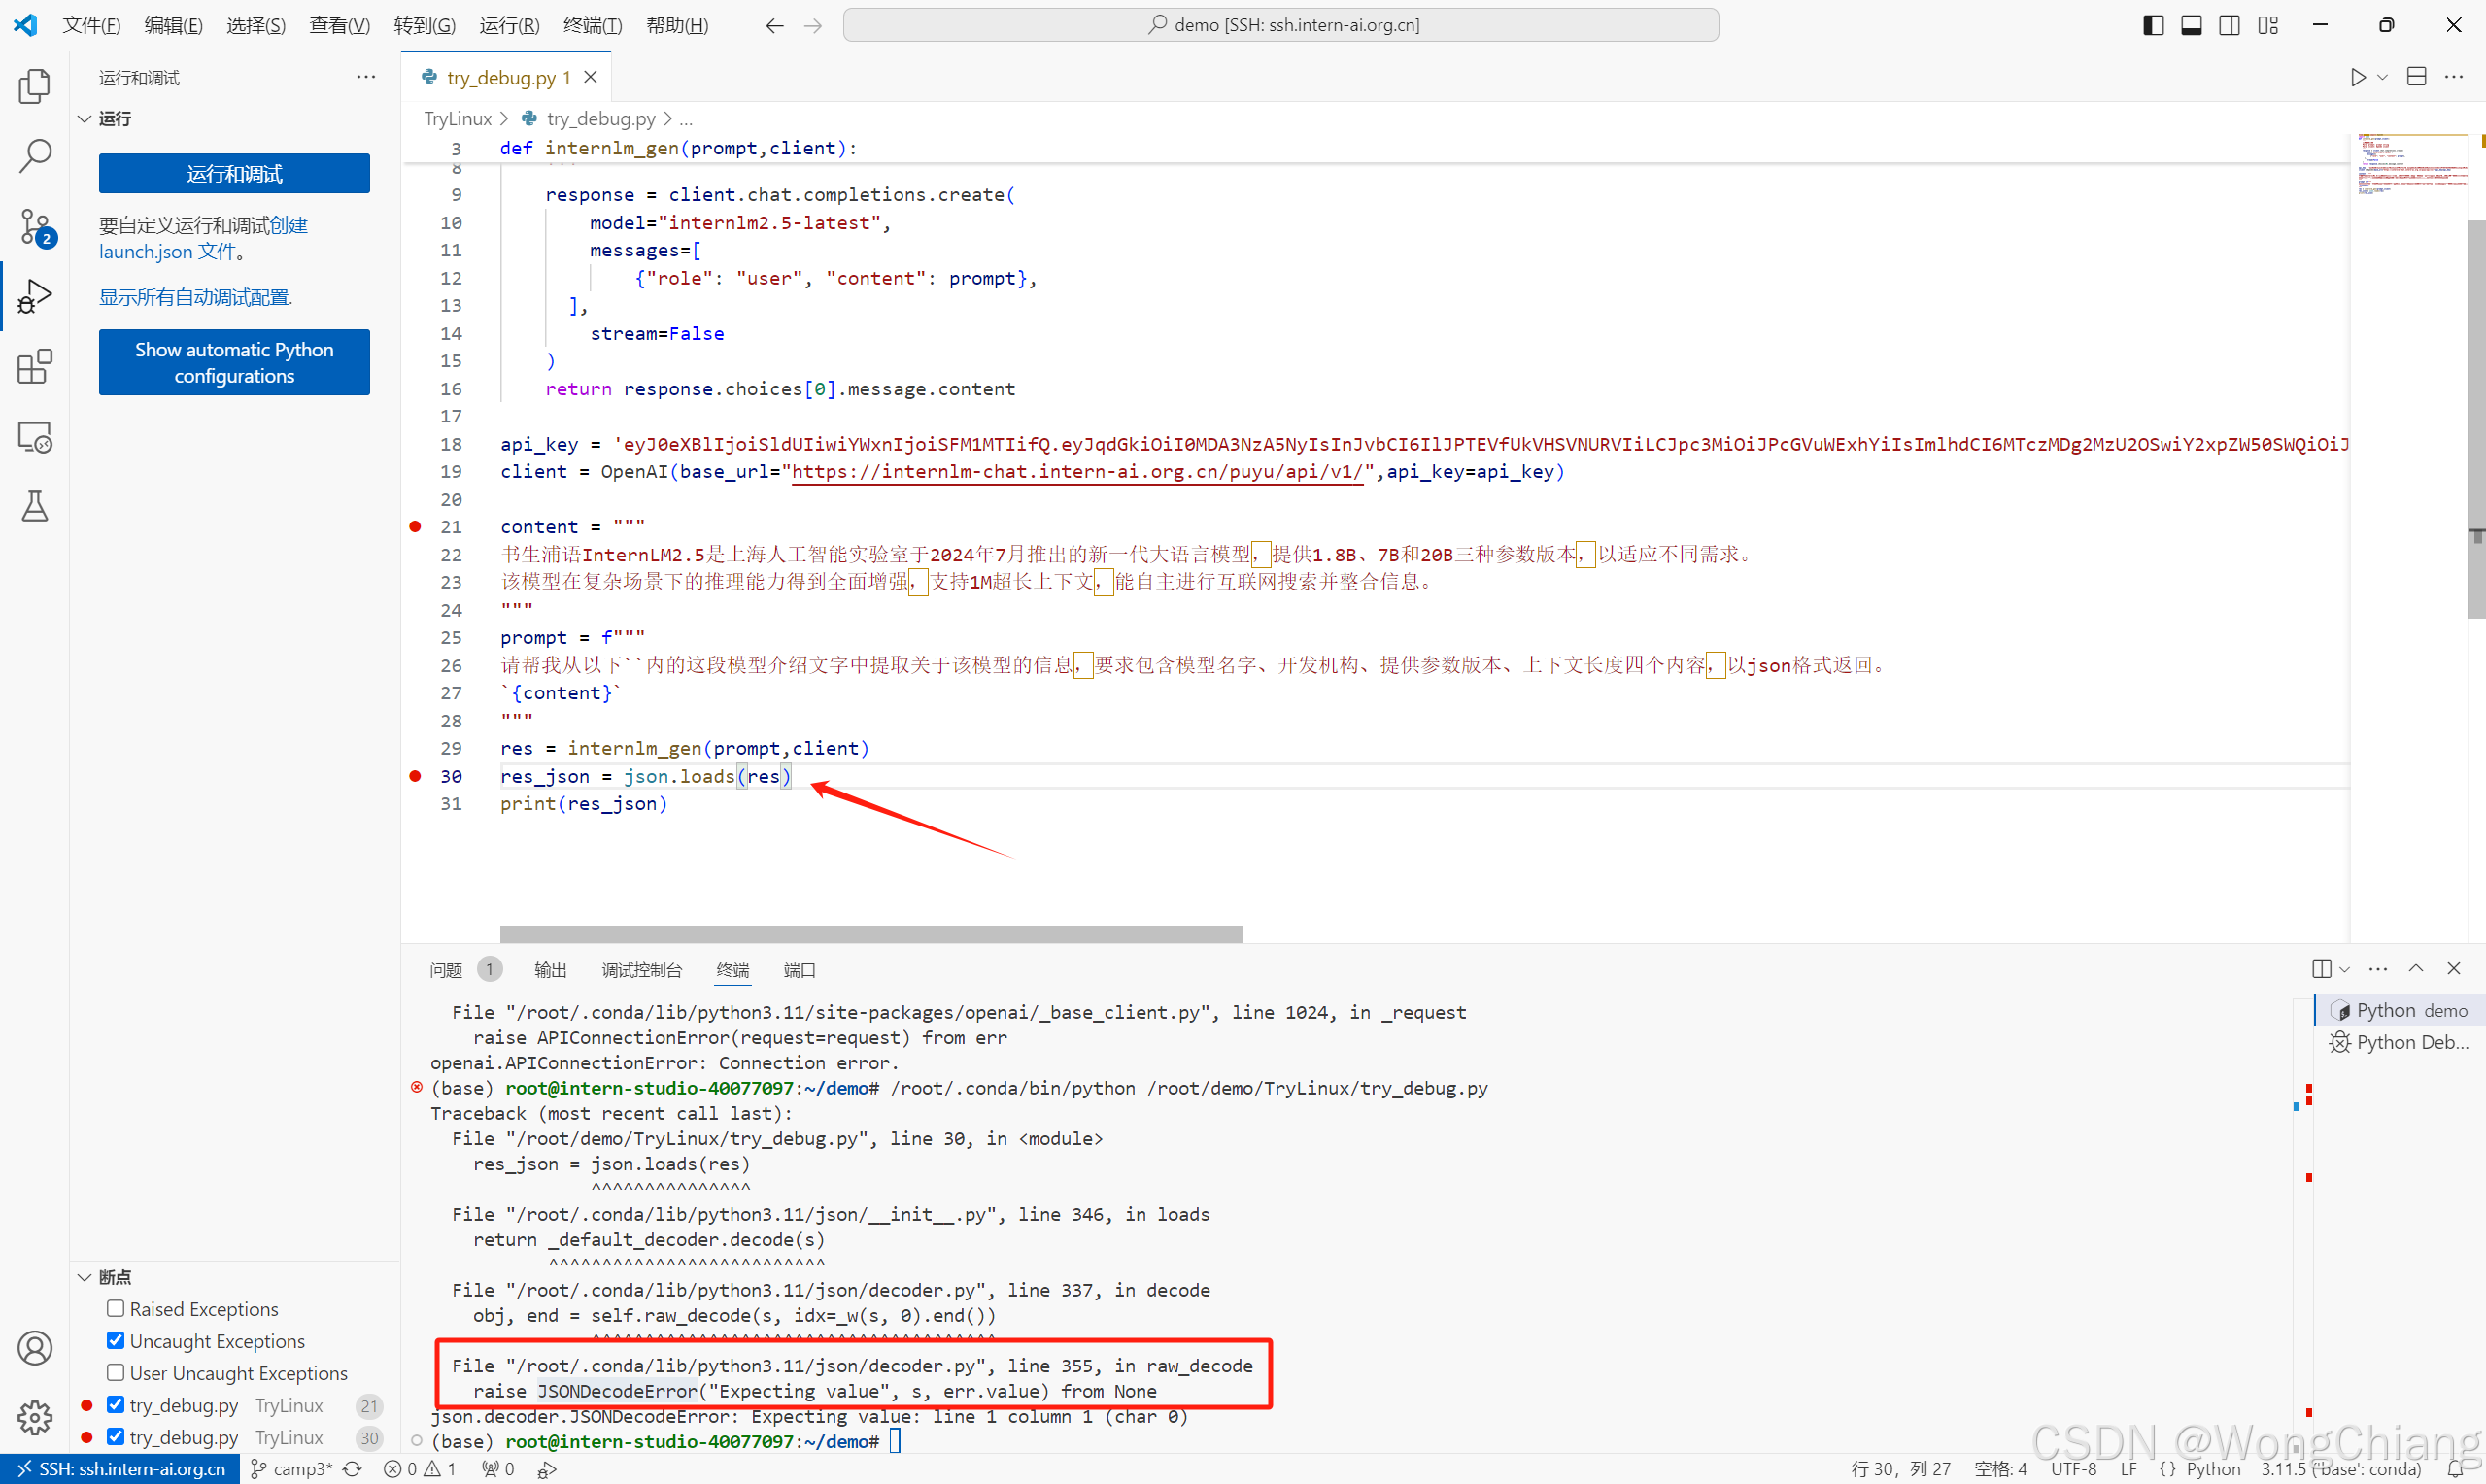Open Source Control view with badge
The width and height of the screenshot is (2486, 1484).
tap(35, 227)
